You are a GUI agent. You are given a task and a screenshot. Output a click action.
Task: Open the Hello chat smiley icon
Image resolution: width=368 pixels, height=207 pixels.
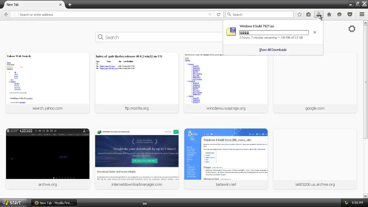point(340,14)
